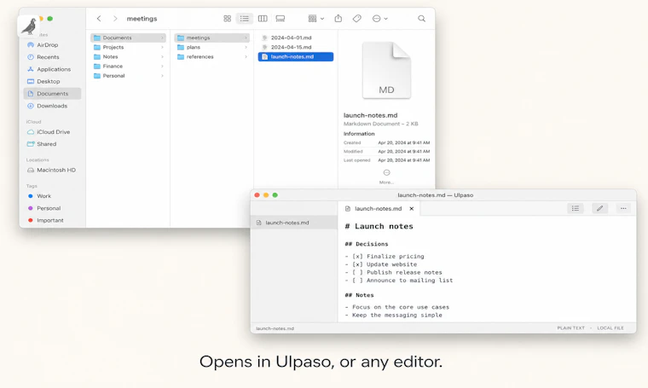
Task: Go back in Finder window
Action: 99,19
